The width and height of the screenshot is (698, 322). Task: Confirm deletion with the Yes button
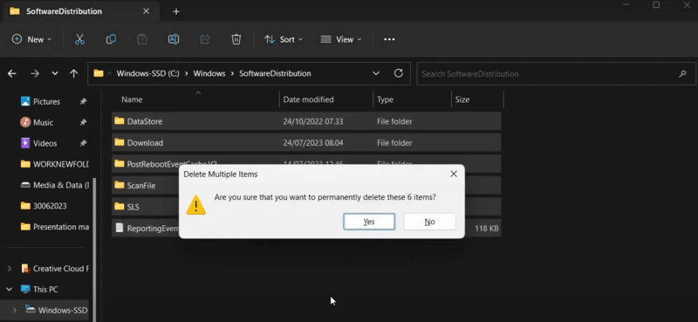(x=369, y=222)
